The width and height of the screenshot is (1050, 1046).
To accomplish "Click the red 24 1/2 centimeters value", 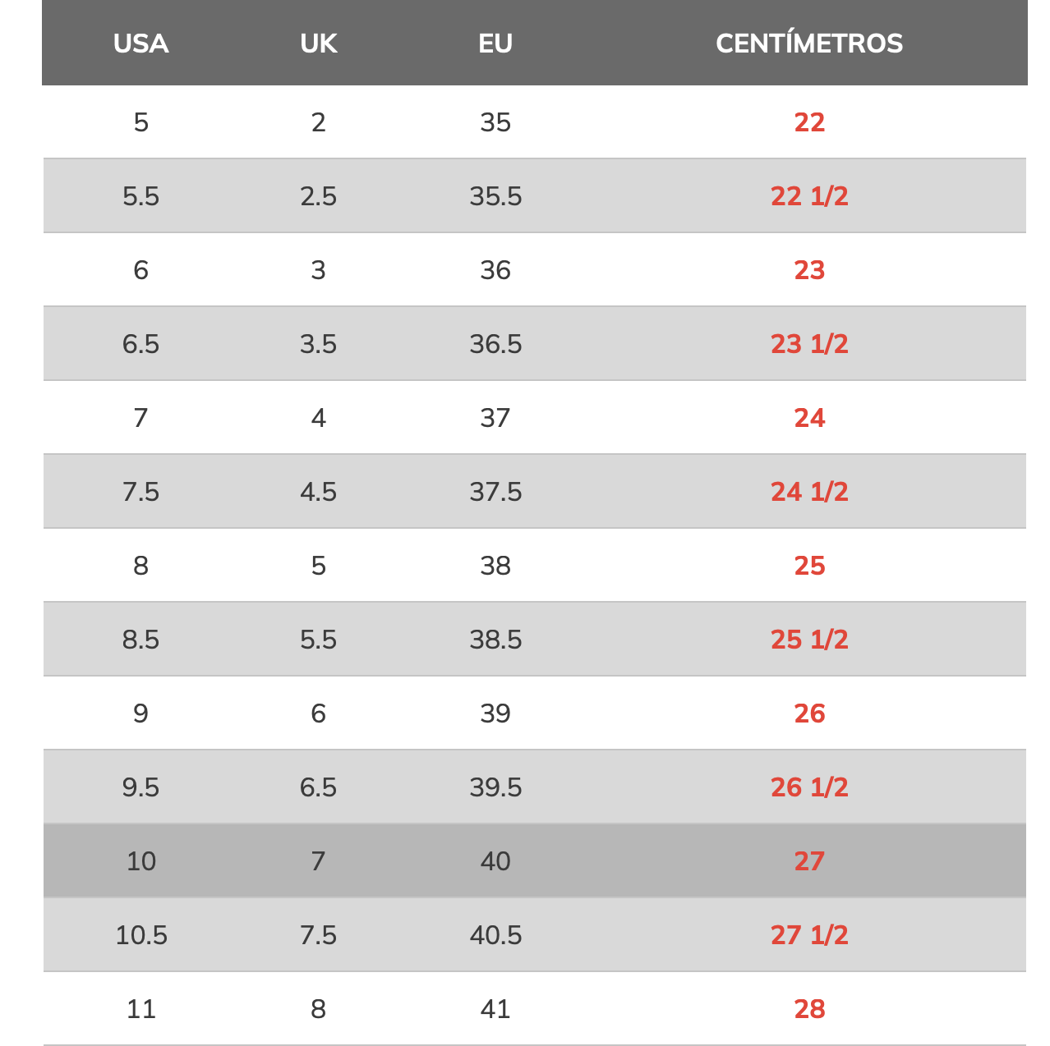I will click(x=808, y=492).
